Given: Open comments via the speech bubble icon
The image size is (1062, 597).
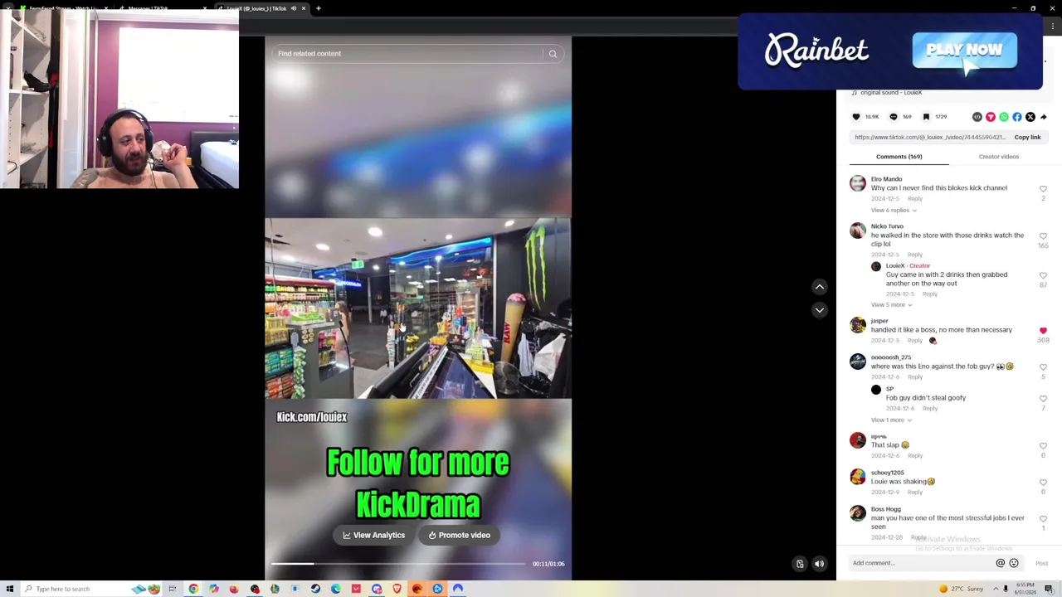Looking at the screenshot, I should 893,117.
